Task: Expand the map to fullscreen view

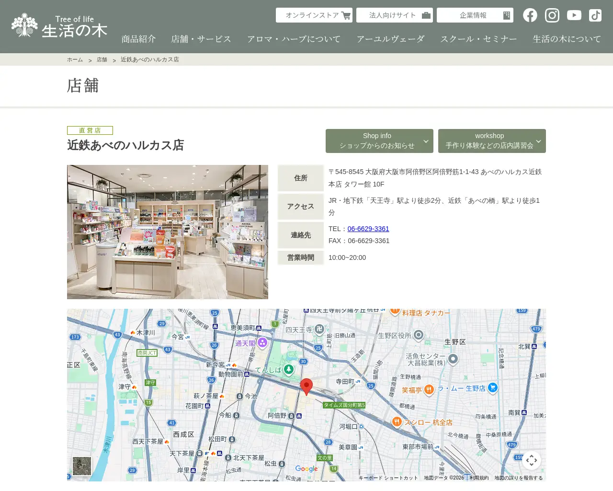Action: click(x=532, y=460)
